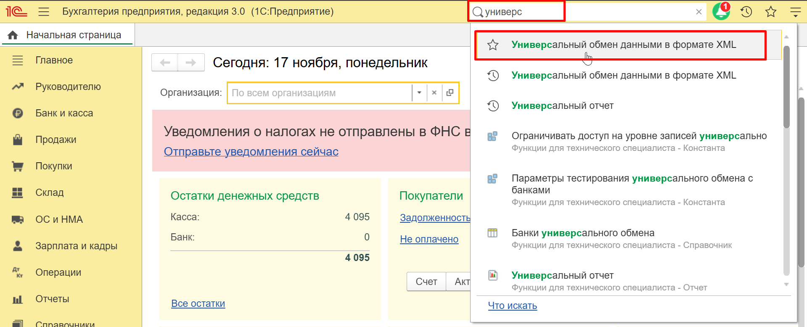
Task: Open the Организация selection form button
Action: coord(450,93)
